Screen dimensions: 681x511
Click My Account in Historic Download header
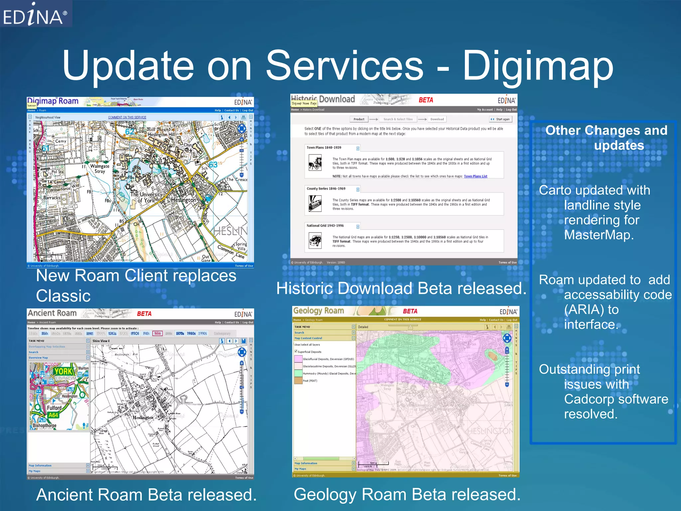pyautogui.click(x=485, y=110)
